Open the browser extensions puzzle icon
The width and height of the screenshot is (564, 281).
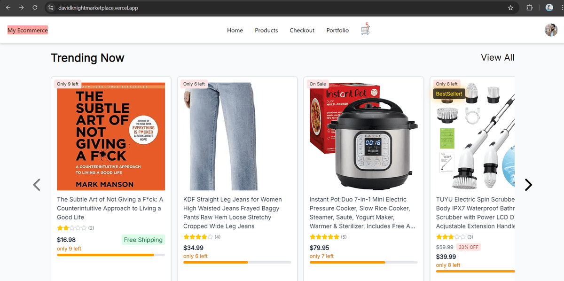tap(529, 8)
